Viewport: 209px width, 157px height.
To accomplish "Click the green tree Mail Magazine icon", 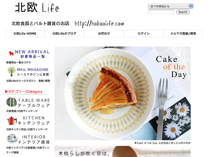I will coord(11,72).
